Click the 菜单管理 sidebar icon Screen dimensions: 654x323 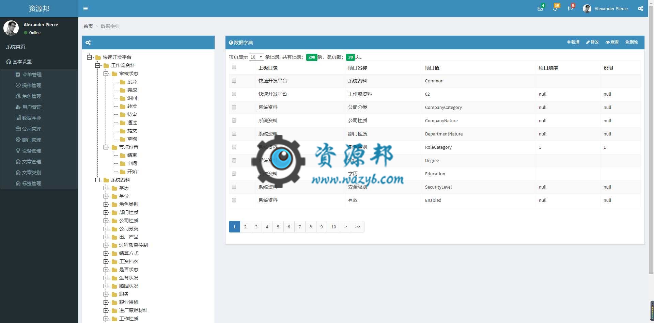[18, 74]
